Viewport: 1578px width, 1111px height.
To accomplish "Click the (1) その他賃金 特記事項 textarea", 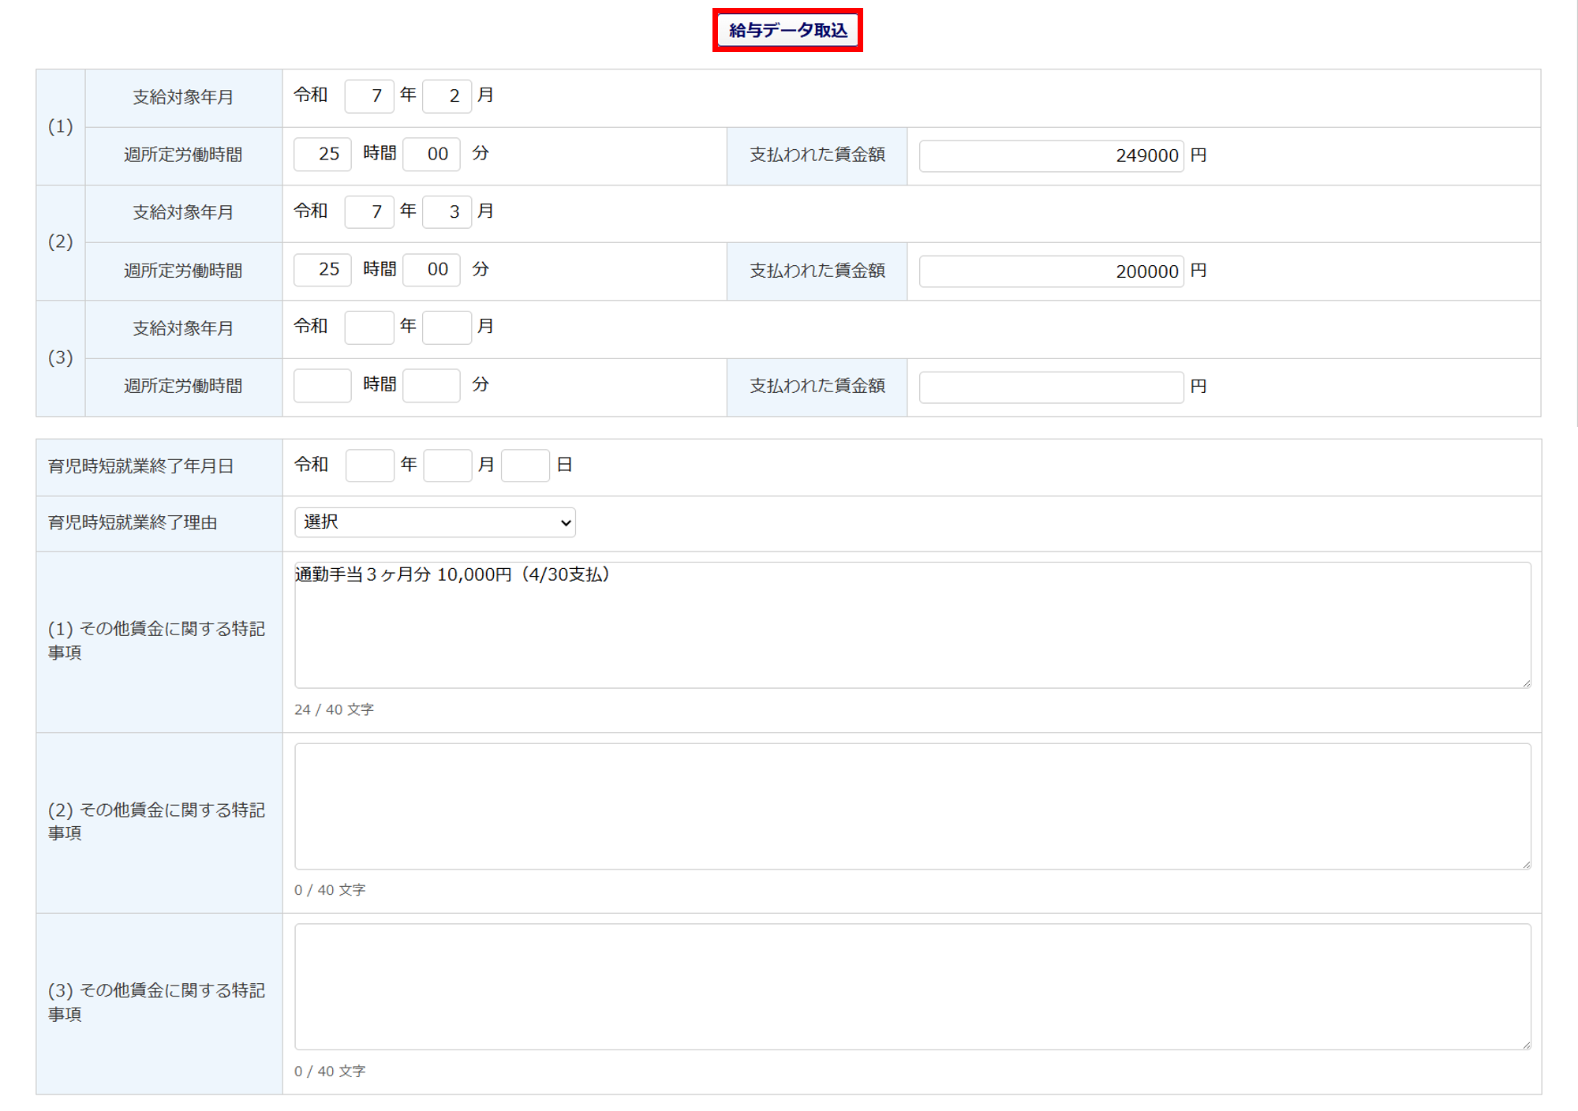I will (912, 625).
